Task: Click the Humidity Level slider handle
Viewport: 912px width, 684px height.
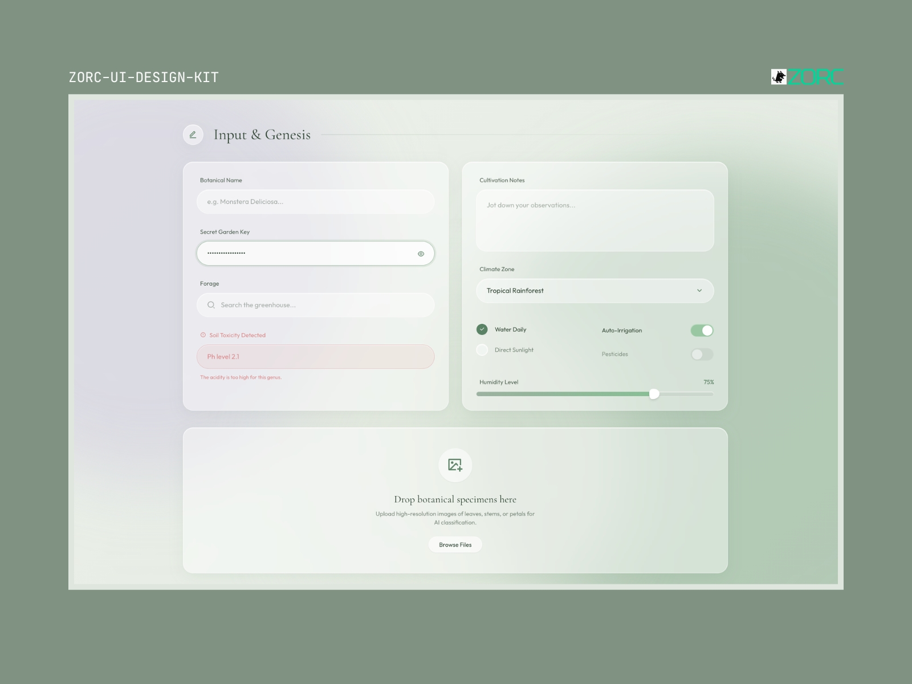Action: point(654,394)
